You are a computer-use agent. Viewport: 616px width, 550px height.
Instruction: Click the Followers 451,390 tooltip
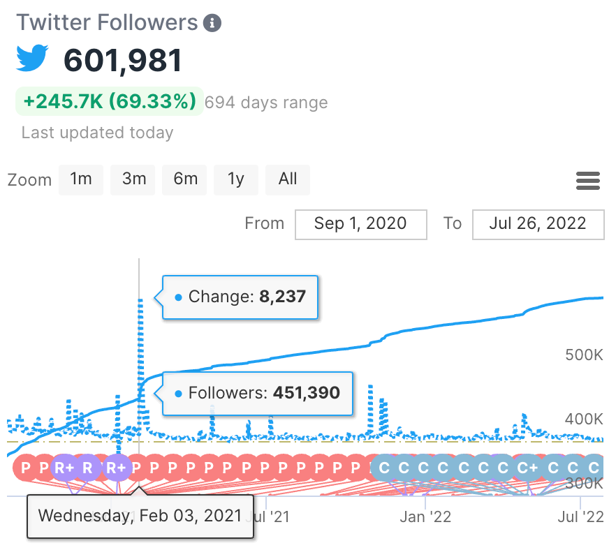pyautogui.click(x=256, y=393)
